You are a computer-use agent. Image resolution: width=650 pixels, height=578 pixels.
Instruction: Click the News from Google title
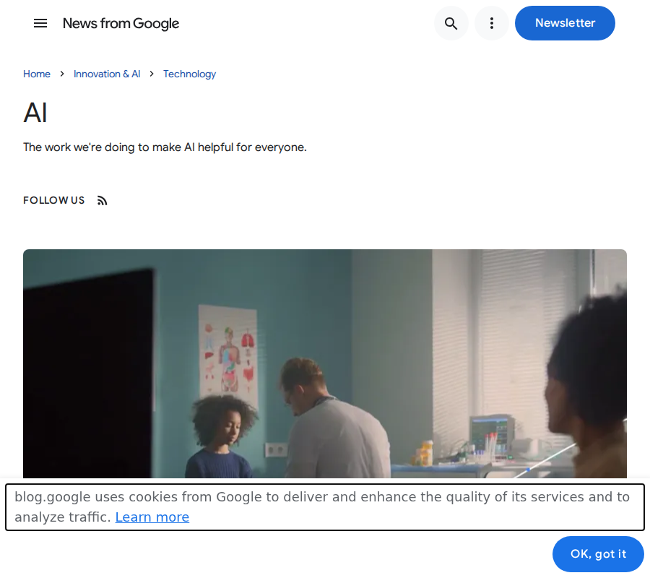121,24
